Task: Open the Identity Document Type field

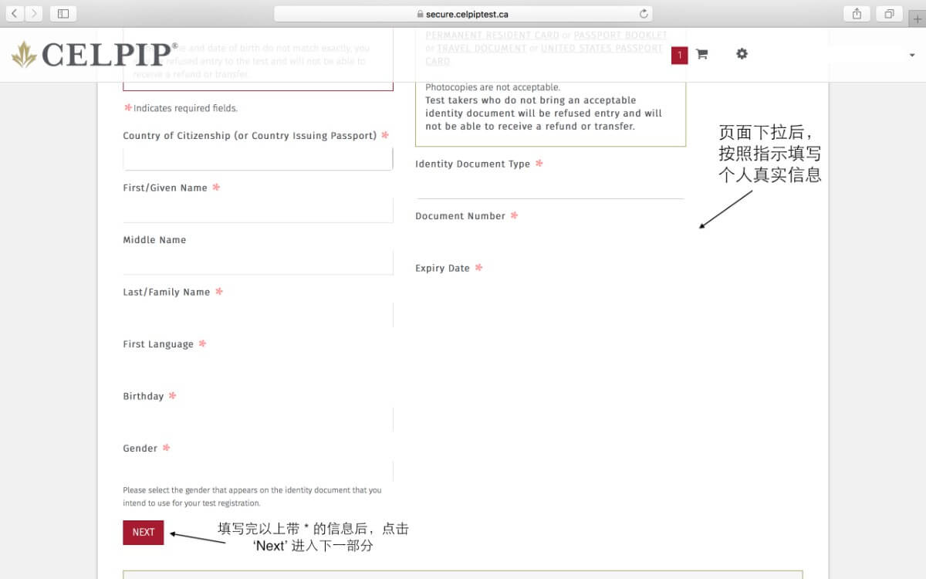Action: click(550, 187)
